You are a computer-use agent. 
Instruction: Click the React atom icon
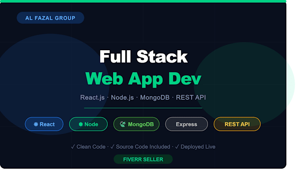(x=36, y=124)
